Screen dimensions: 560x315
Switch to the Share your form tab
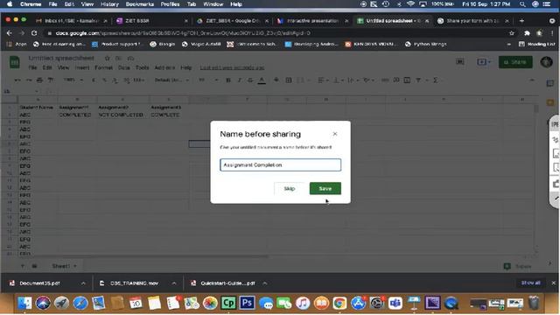tap(472, 21)
